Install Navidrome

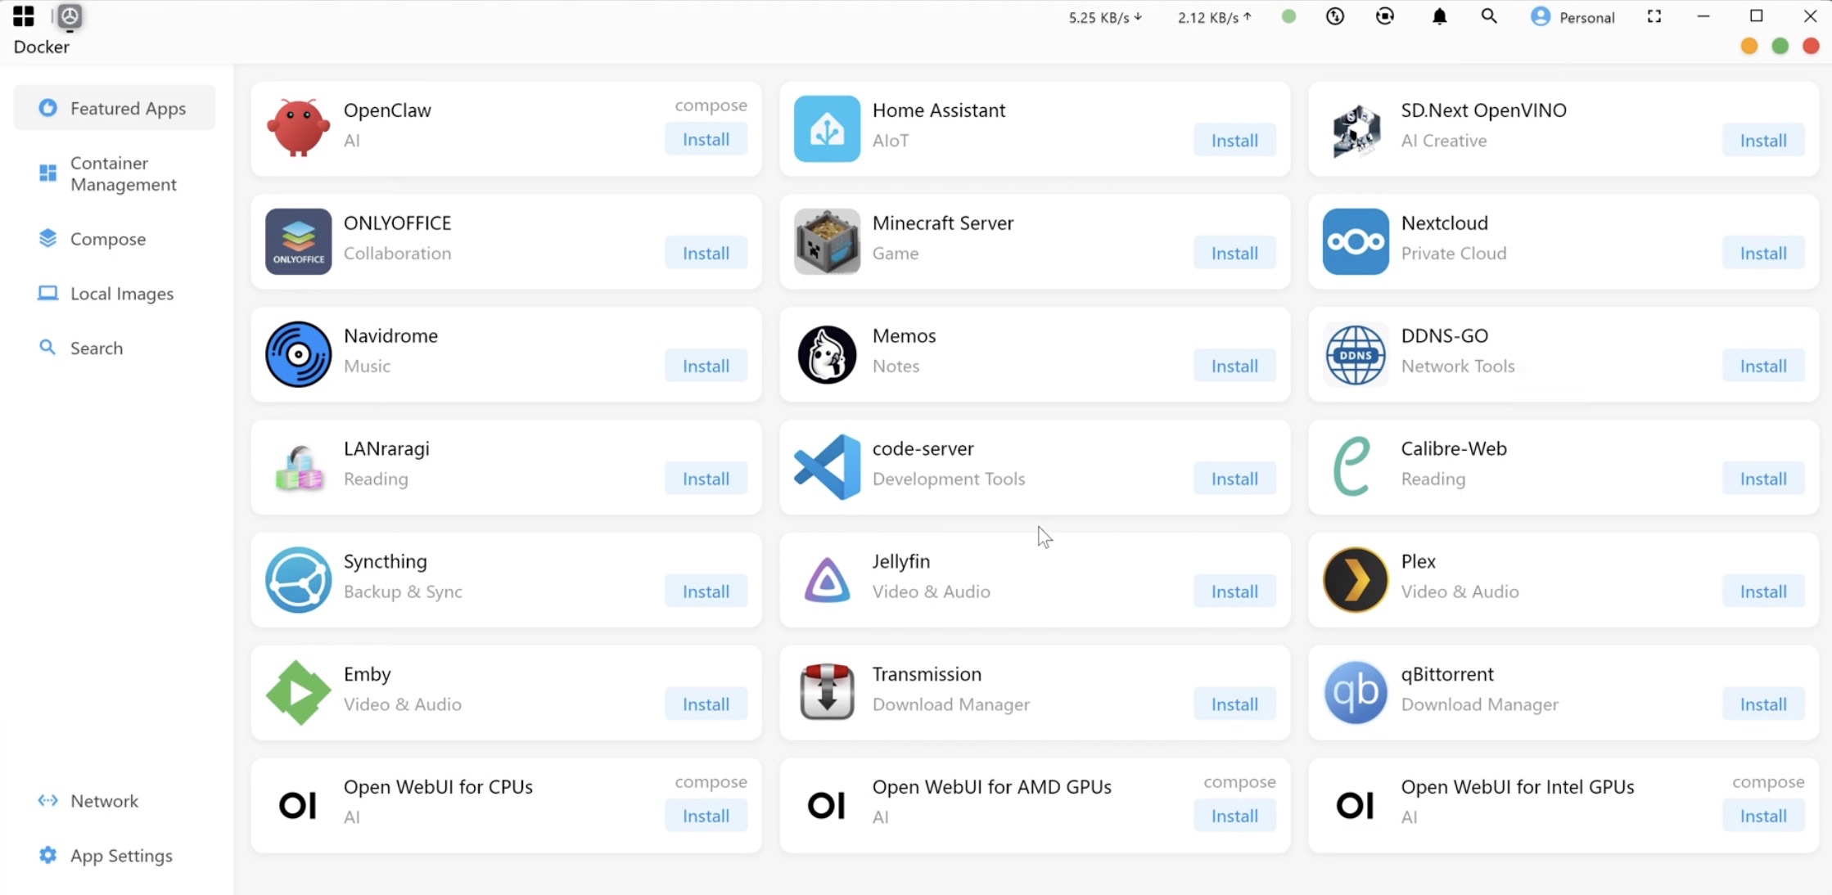click(x=706, y=367)
